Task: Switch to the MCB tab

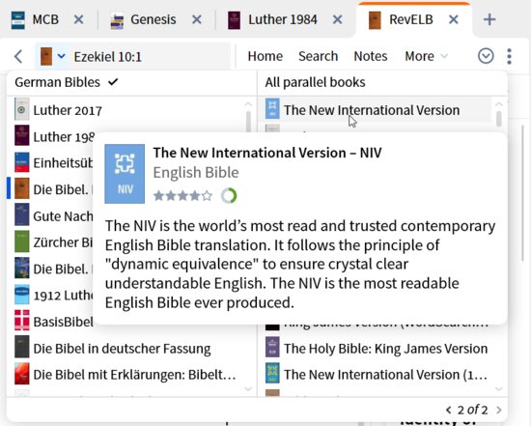Action: click(x=35, y=20)
